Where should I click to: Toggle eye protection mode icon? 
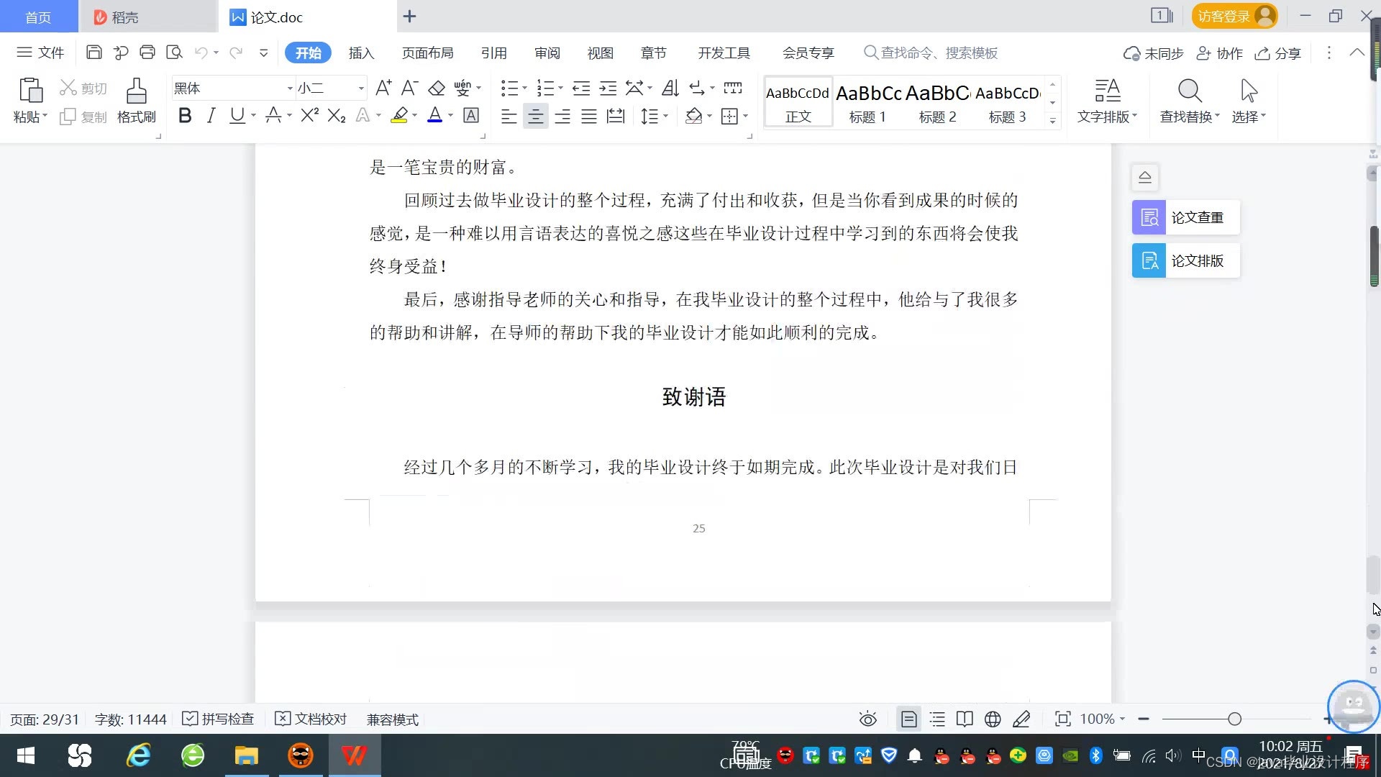pyautogui.click(x=868, y=719)
